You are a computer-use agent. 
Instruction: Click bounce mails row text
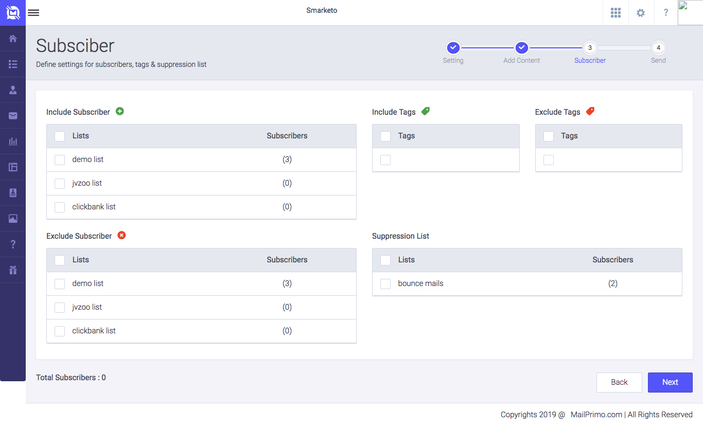(x=420, y=283)
